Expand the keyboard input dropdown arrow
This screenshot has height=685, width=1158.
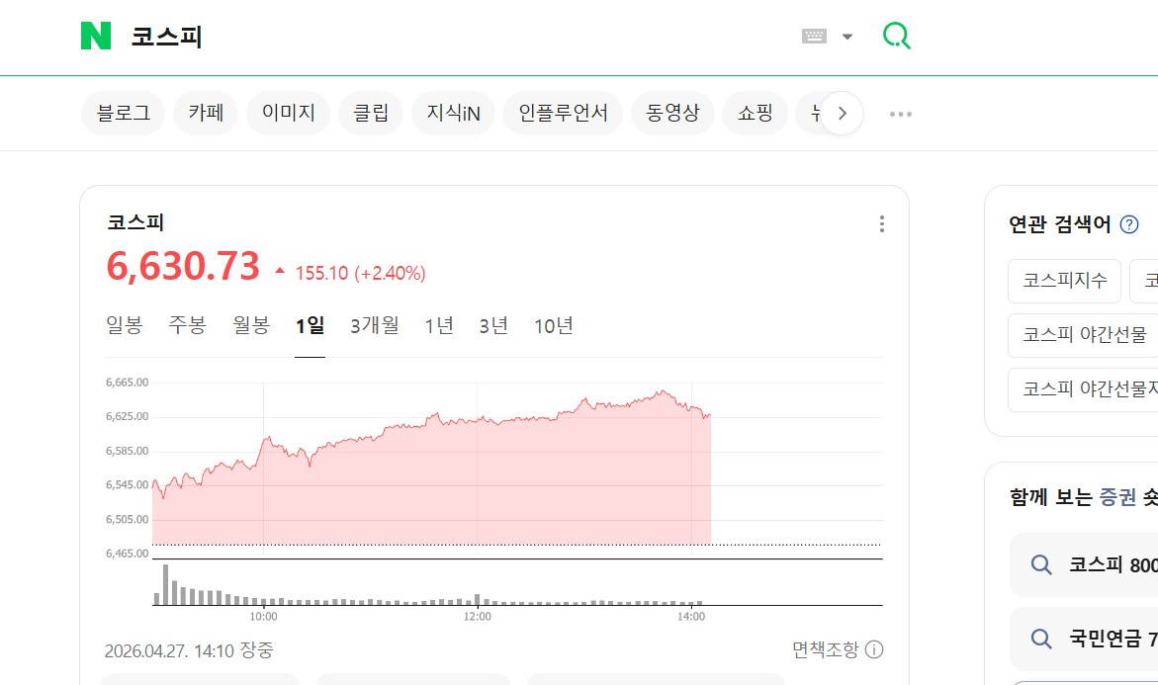tap(847, 37)
